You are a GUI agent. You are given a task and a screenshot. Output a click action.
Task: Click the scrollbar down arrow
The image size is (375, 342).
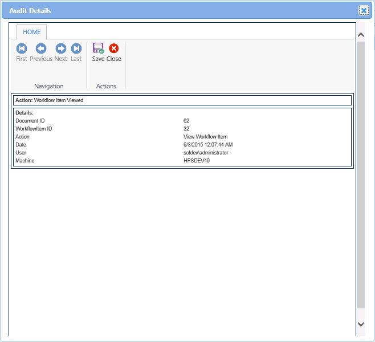pyautogui.click(x=361, y=324)
